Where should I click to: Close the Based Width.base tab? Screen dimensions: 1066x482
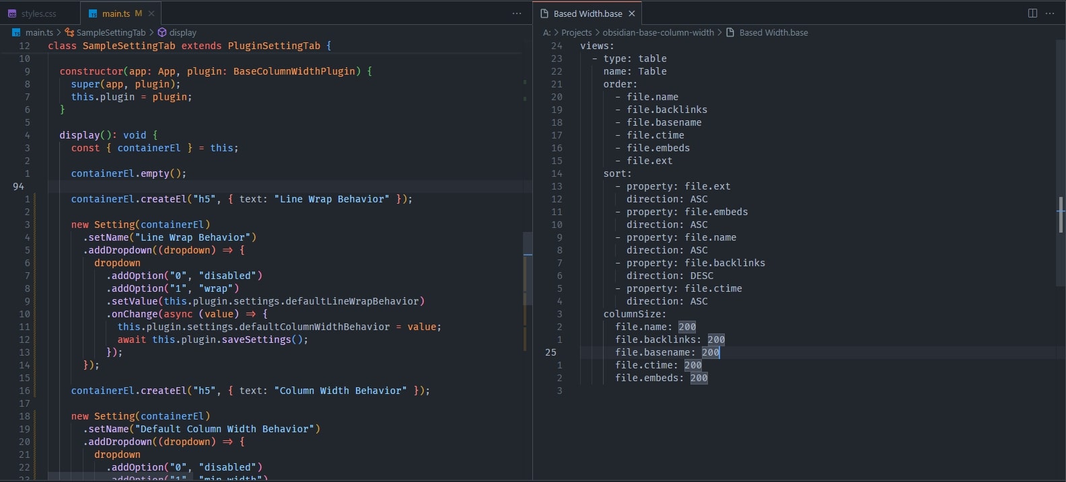point(631,13)
